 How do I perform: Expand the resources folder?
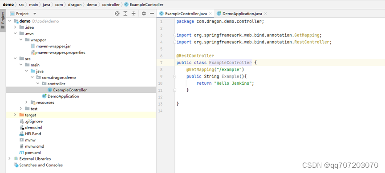tap(27, 102)
